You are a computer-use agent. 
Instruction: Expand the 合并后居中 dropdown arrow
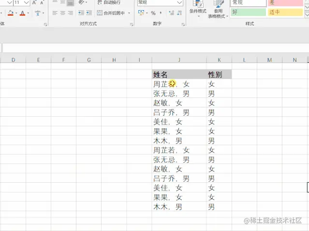click(129, 13)
